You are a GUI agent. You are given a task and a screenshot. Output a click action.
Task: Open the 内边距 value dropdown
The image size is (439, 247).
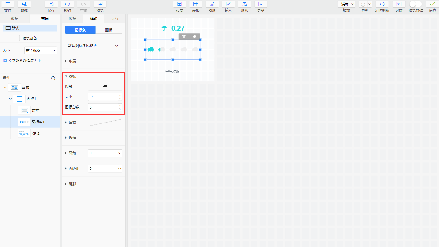click(x=105, y=169)
